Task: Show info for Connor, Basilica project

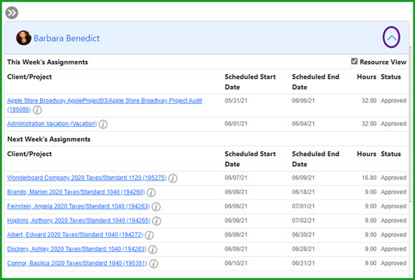Action: click(x=153, y=264)
